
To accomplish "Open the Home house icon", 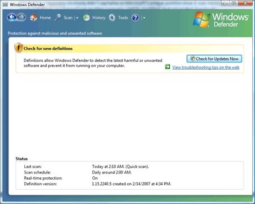I will (33, 18).
